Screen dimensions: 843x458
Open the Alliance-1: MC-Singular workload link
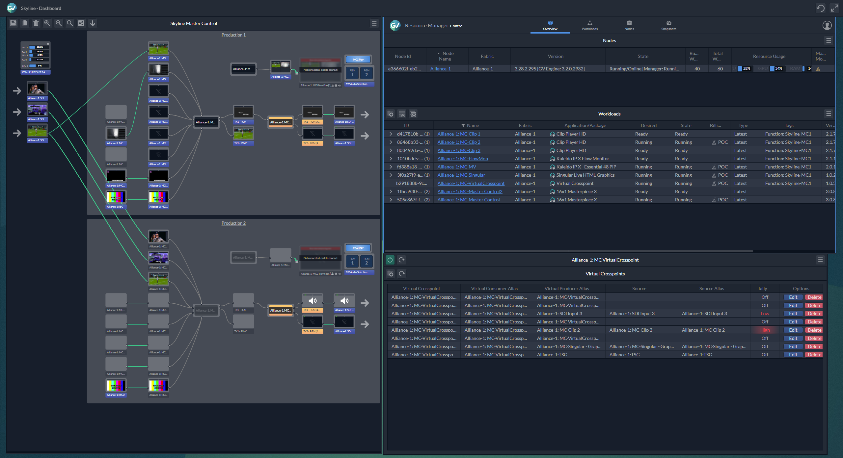461,175
